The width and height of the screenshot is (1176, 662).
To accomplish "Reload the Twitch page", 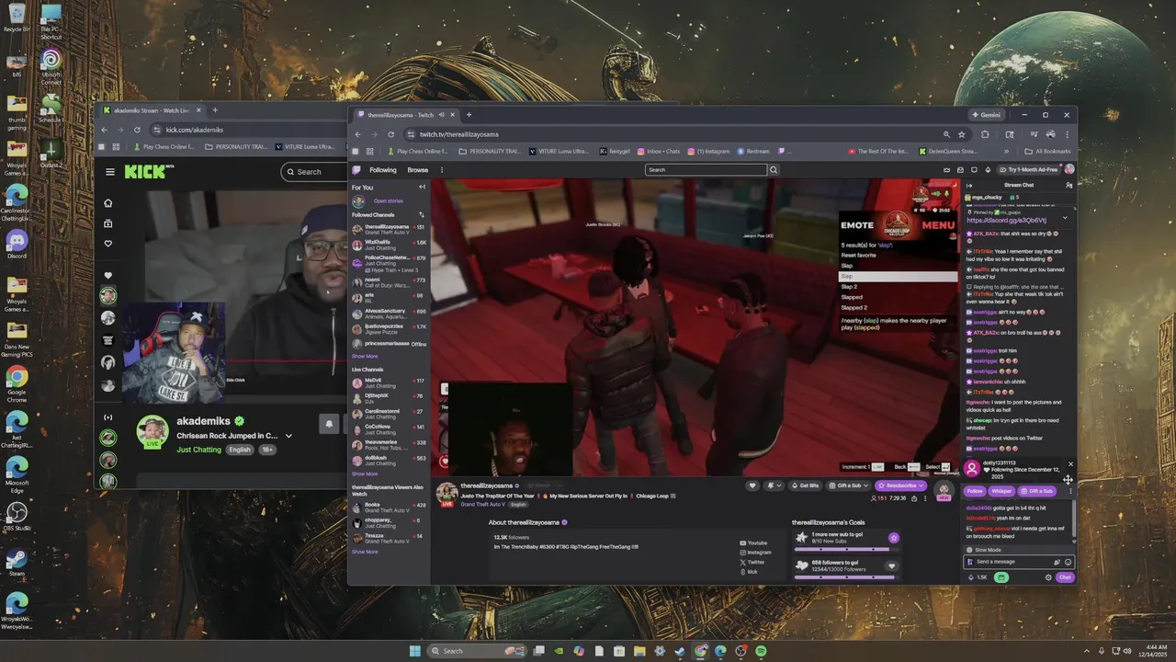I will point(390,134).
